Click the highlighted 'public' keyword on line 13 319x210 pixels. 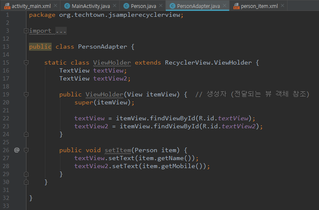point(40,47)
